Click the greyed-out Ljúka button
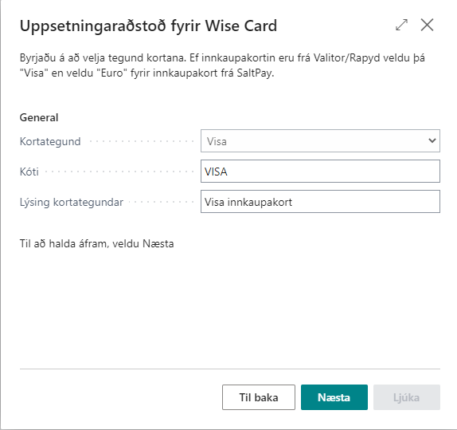The height and width of the screenshot is (430, 457). [407, 397]
